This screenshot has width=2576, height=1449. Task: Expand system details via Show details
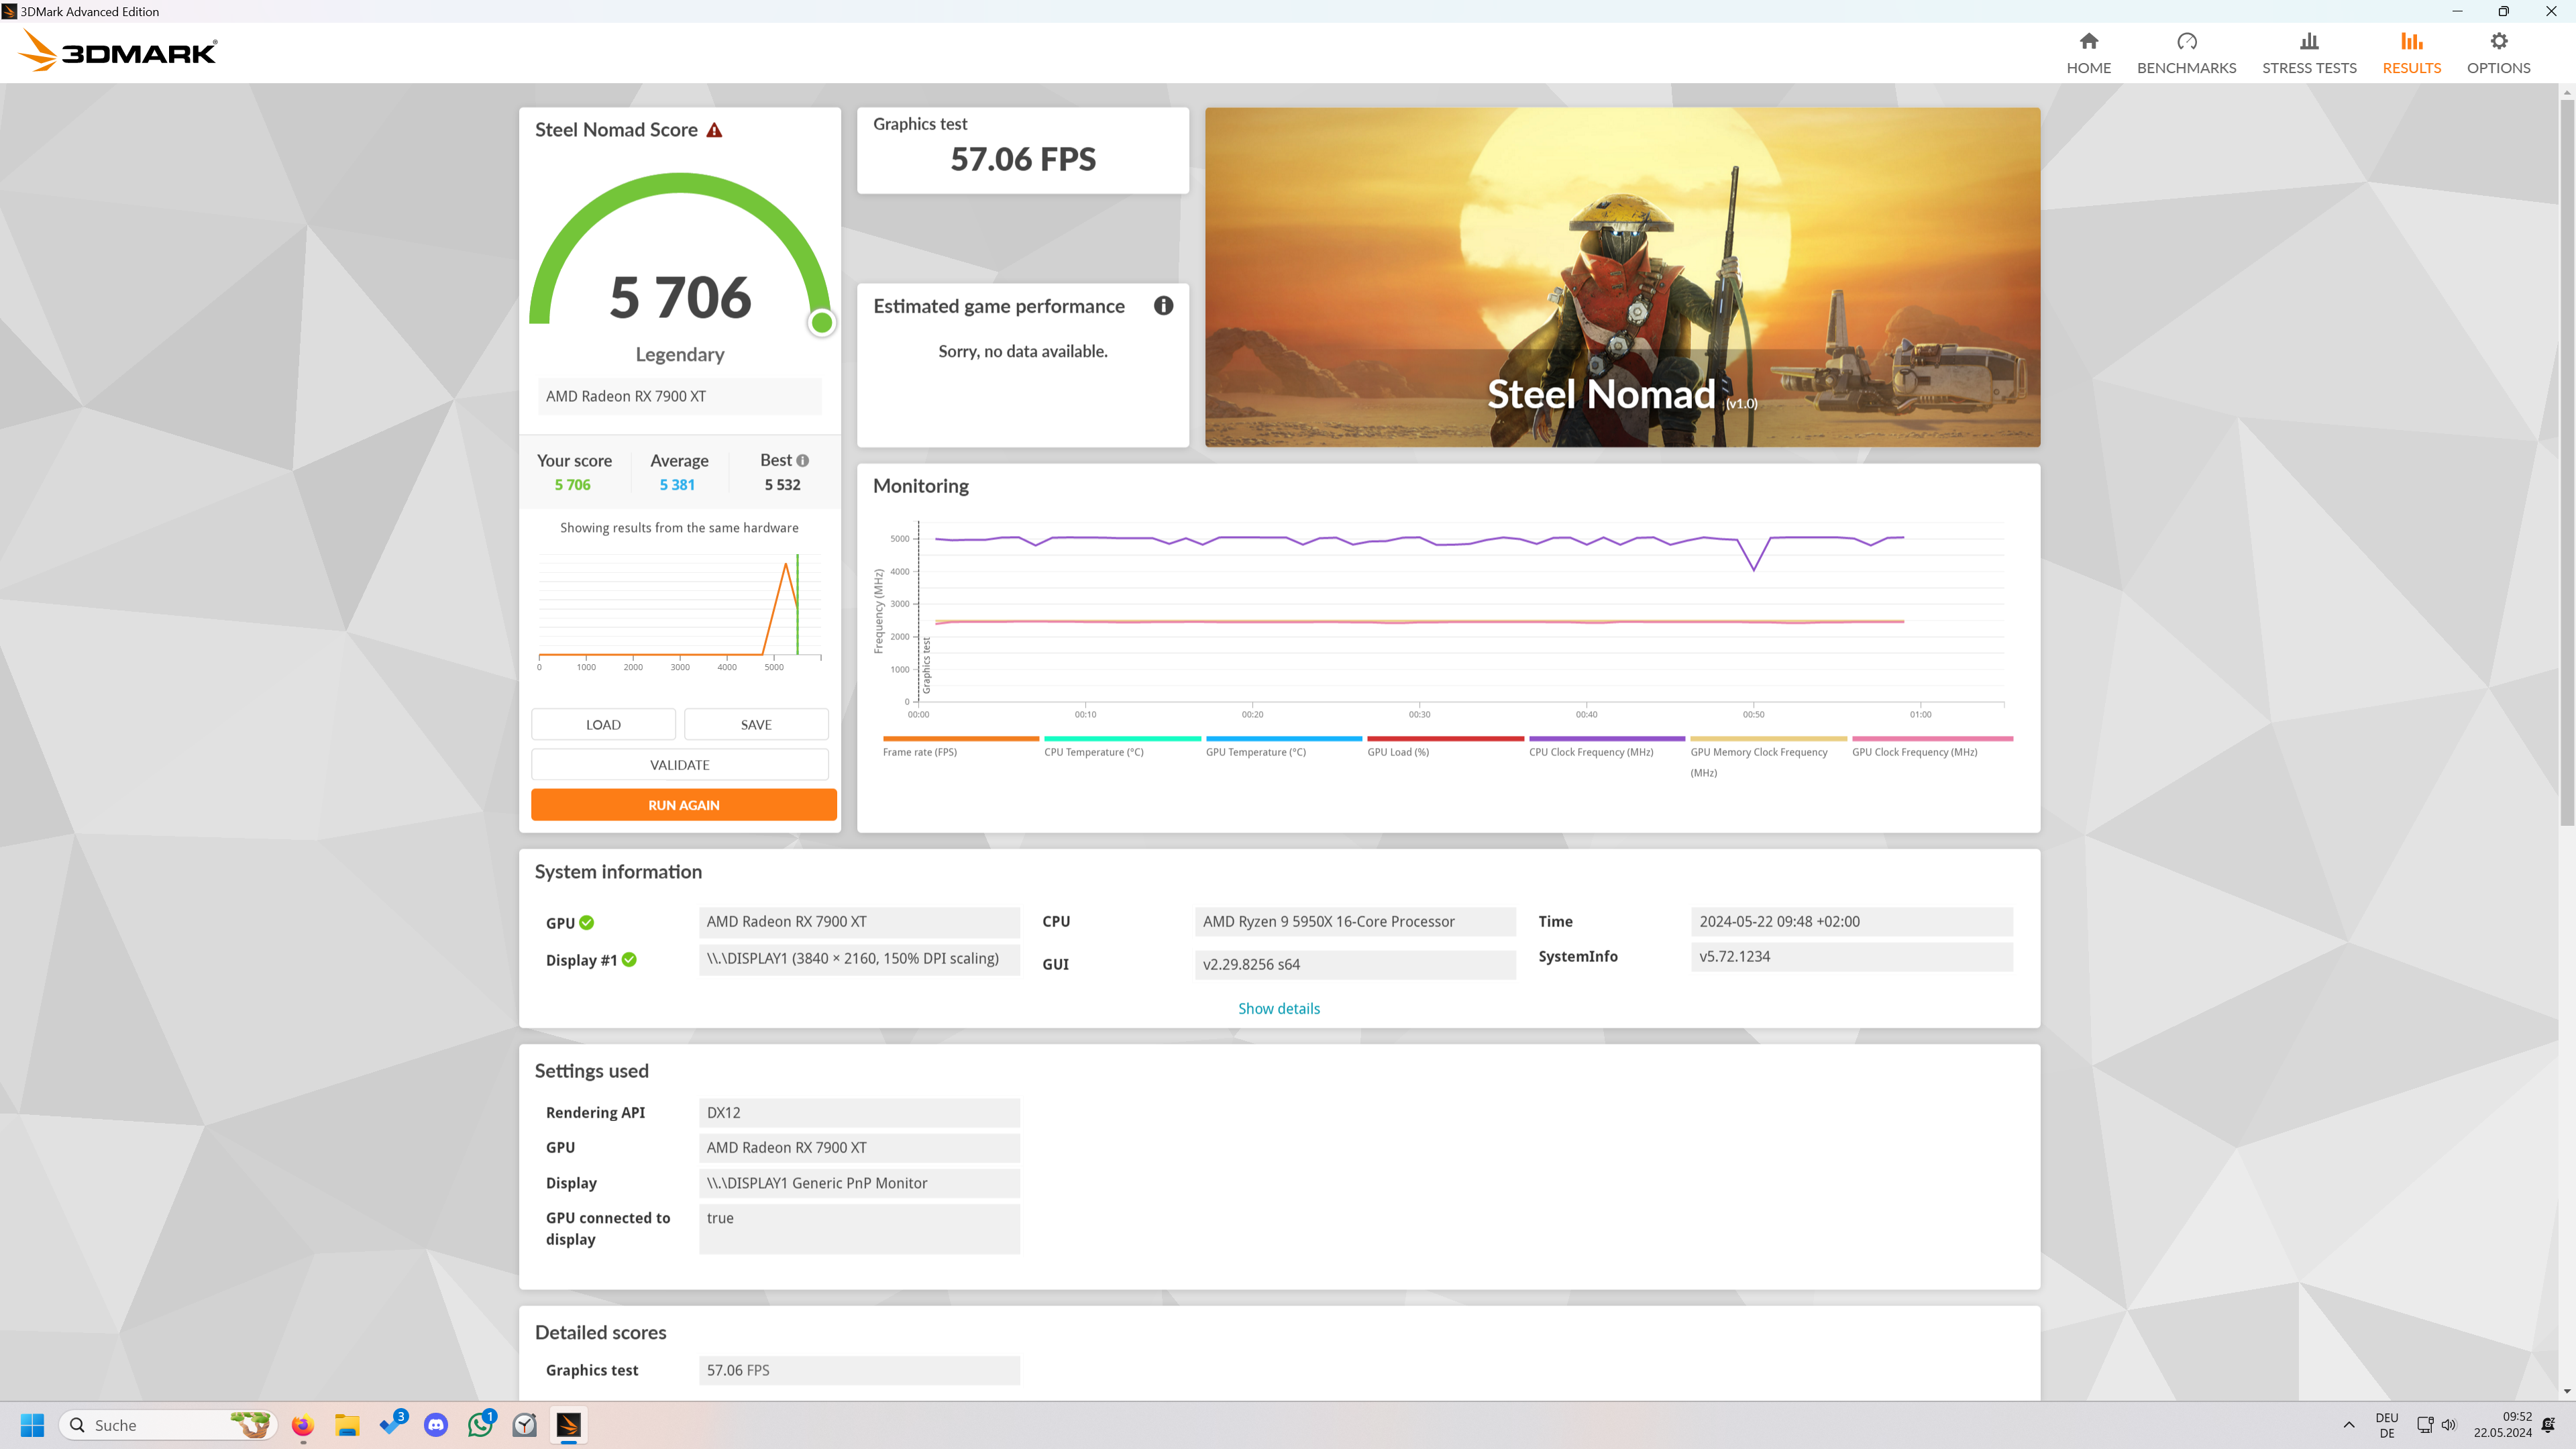pos(1279,1008)
